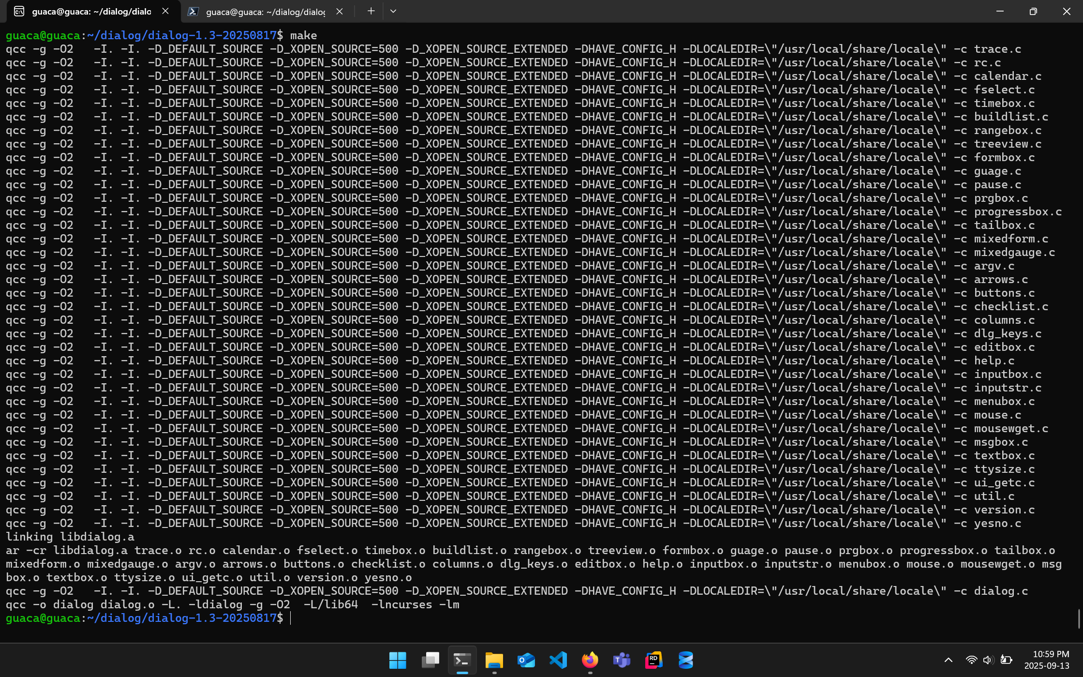
Task: Expand the new tab profile dropdown
Action: (x=393, y=11)
